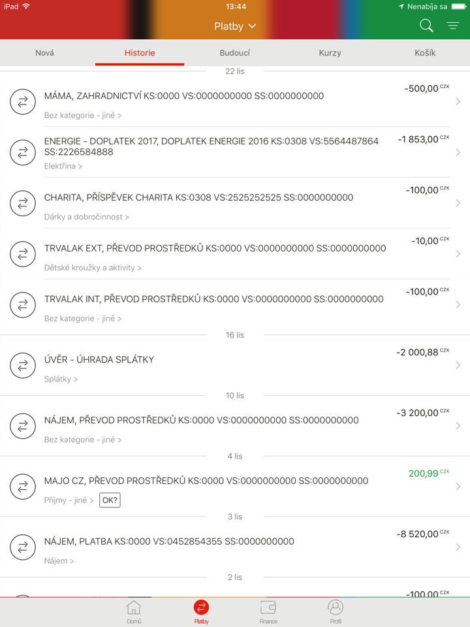Open the Košík tab
Screen dimensions: 470x627
[x=425, y=53]
